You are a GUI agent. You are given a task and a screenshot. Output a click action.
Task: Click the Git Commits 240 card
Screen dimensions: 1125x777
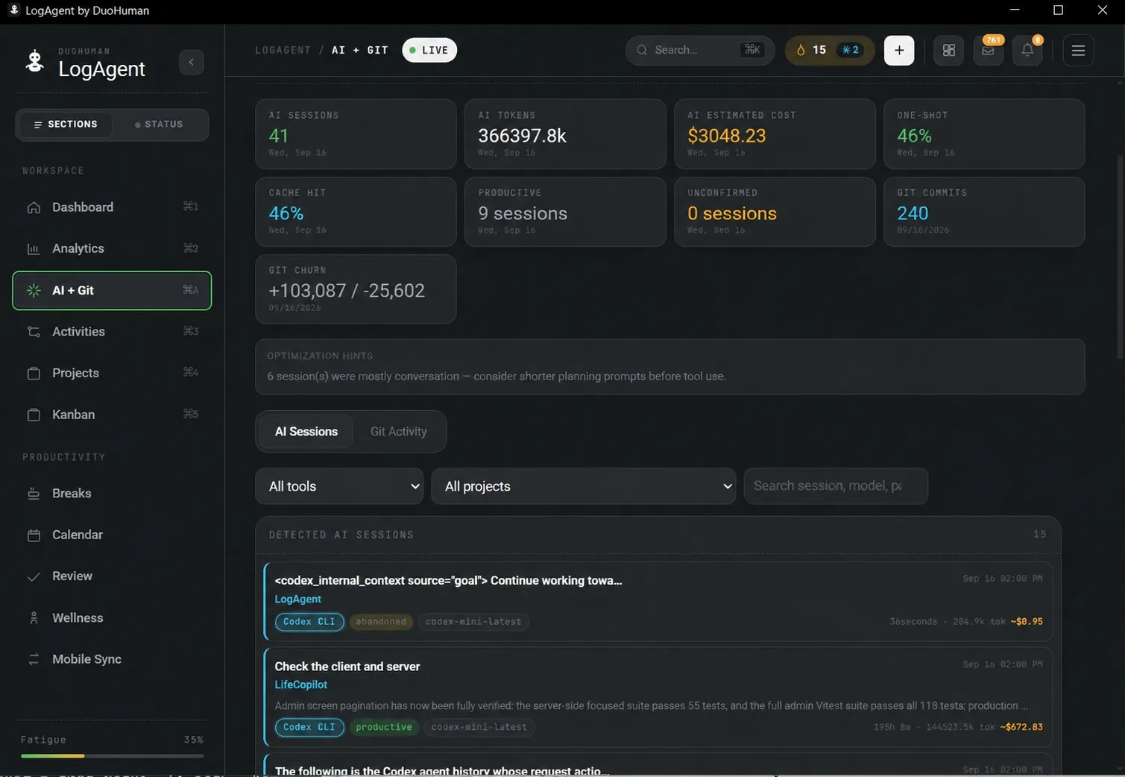click(984, 212)
